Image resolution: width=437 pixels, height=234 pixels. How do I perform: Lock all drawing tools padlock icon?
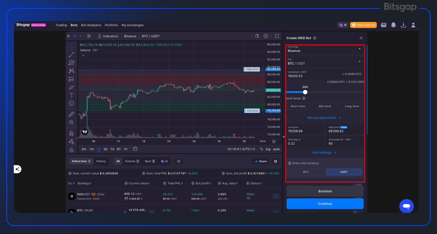71,150
